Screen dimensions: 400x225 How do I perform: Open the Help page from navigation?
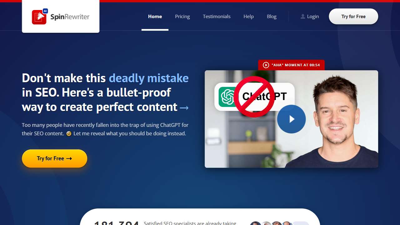click(x=248, y=17)
